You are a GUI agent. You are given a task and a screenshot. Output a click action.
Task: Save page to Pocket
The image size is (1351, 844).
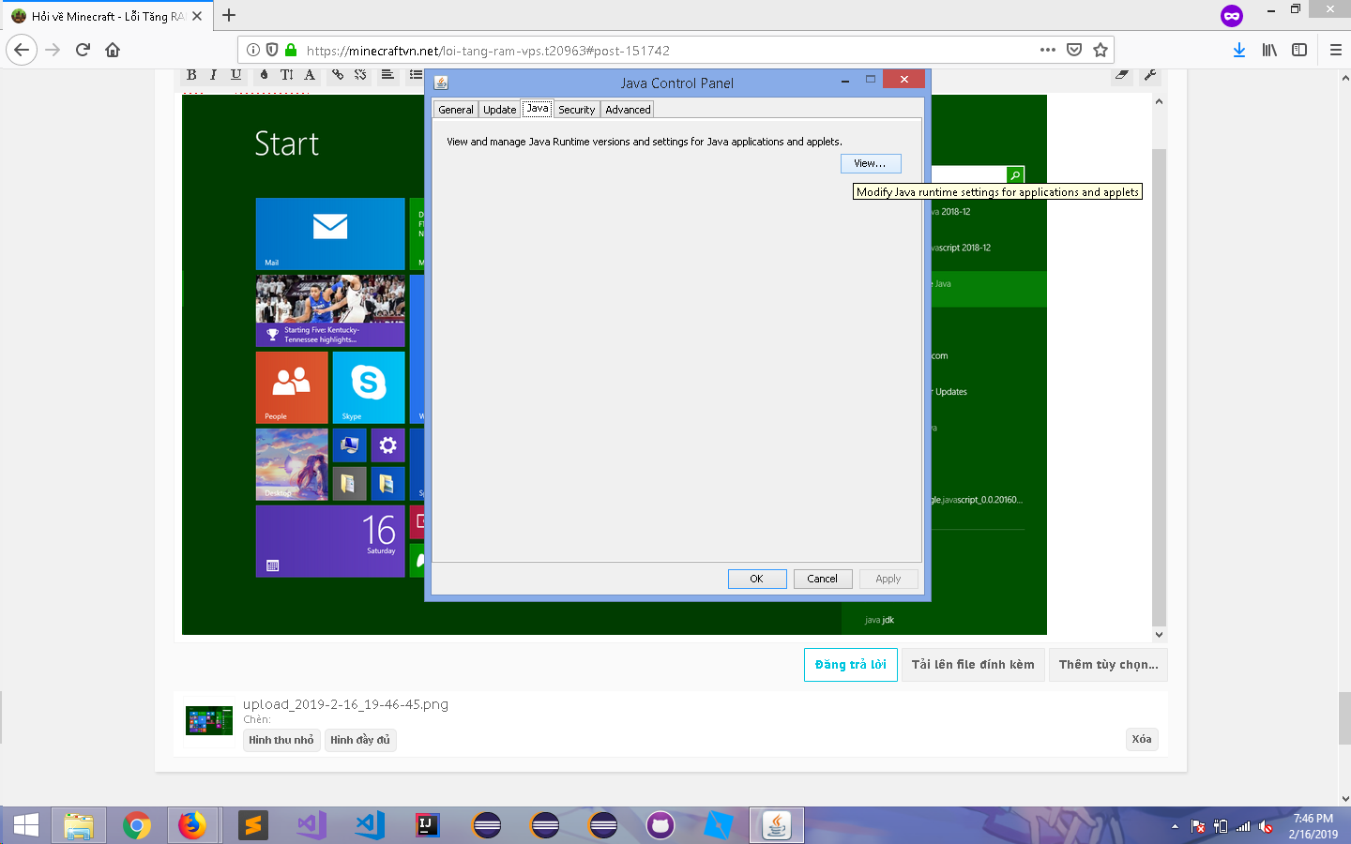point(1074,50)
